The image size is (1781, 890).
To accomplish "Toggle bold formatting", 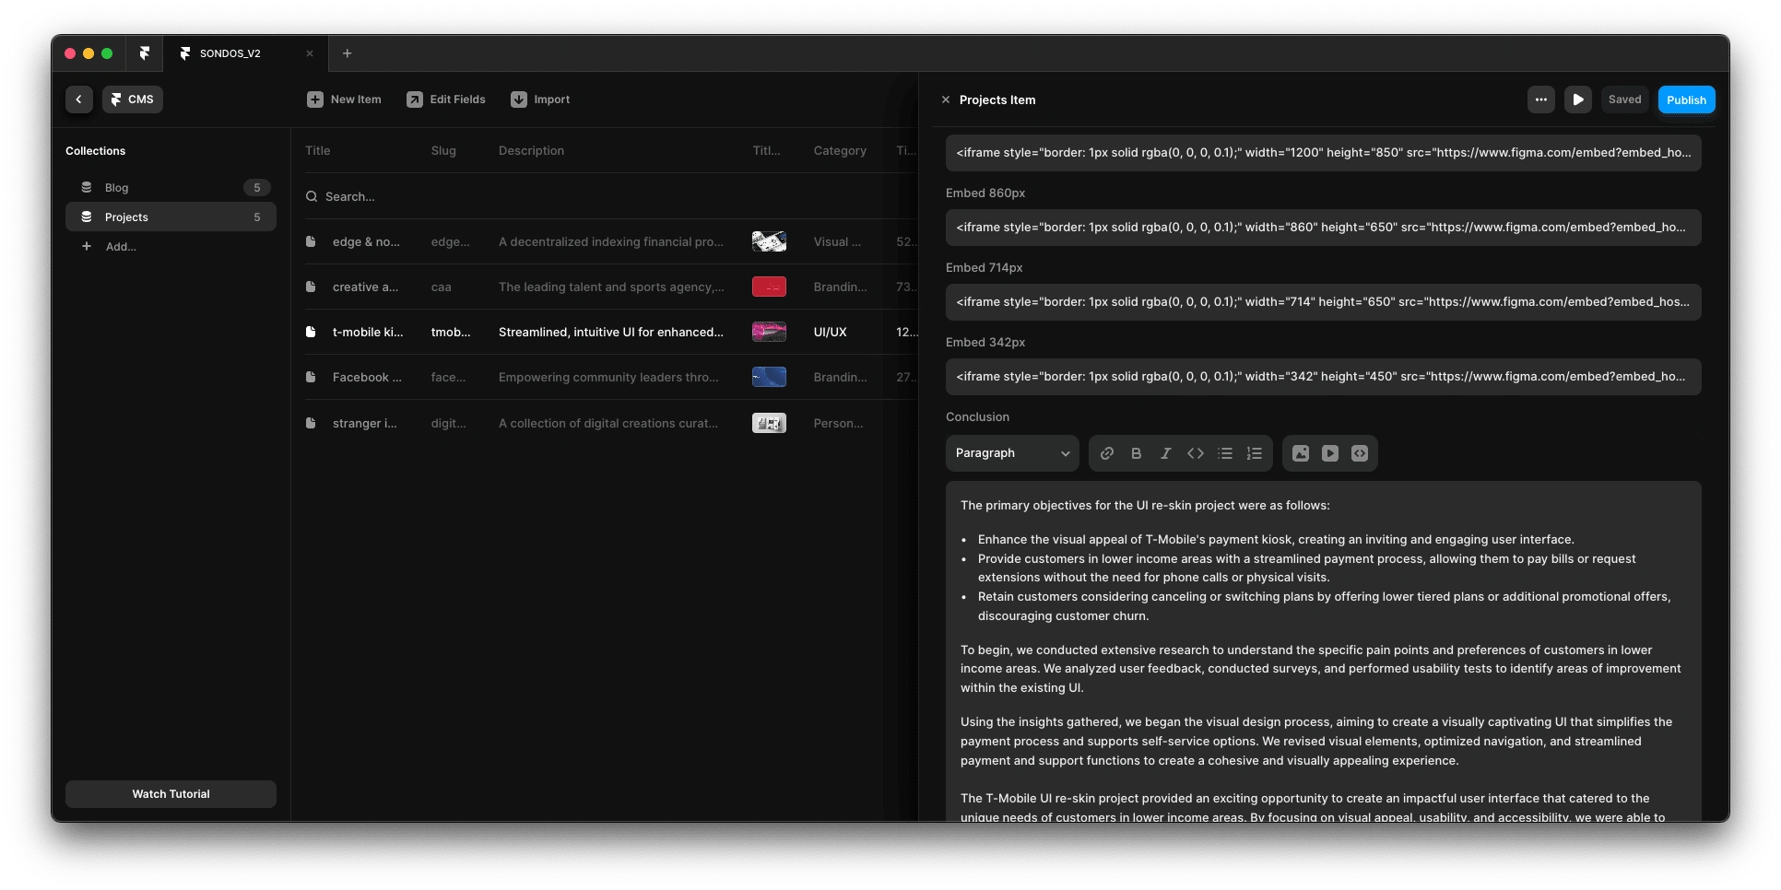I will (1137, 453).
